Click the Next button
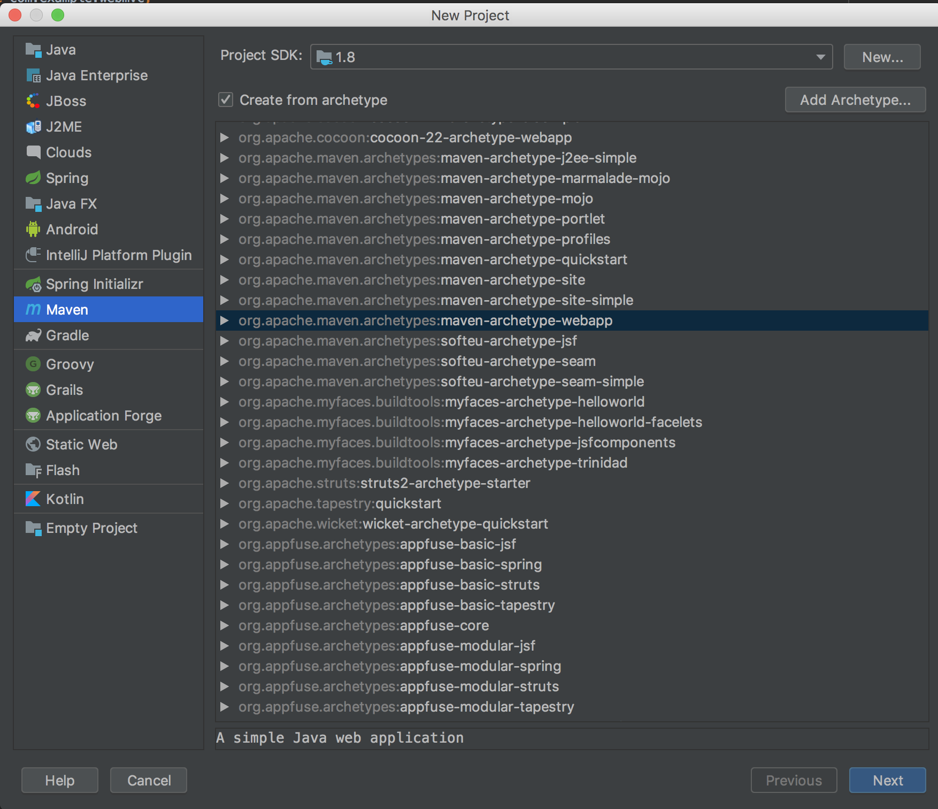Screen dimensions: 938x809 tap(888, 780)
